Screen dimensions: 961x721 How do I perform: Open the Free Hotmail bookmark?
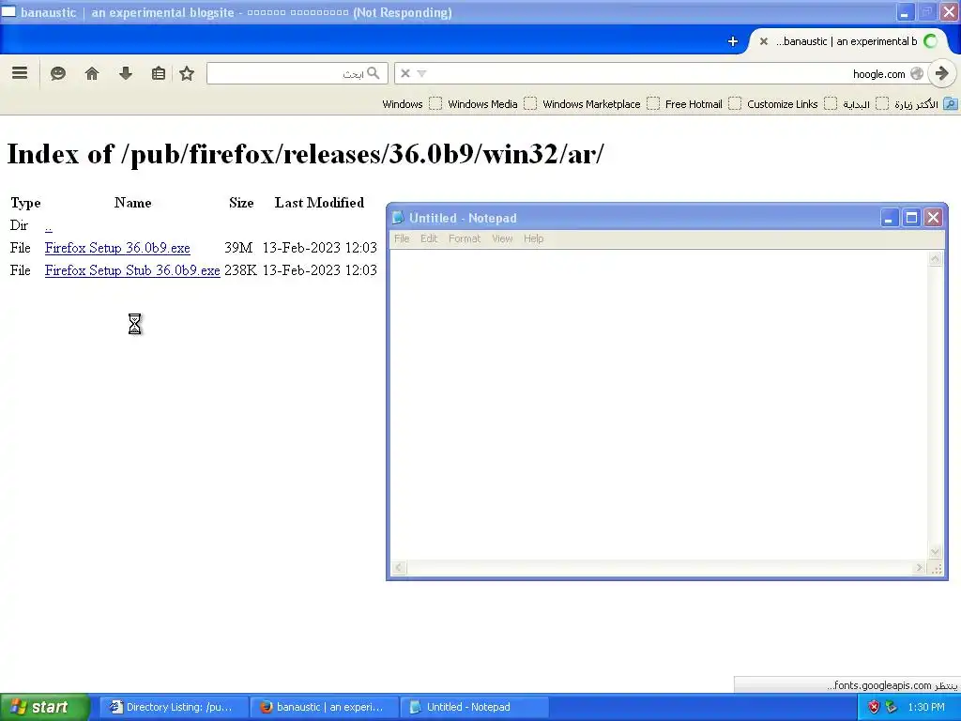coord(703,104)
